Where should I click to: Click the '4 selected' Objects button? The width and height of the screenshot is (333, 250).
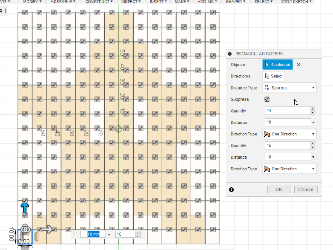point(277,65)
